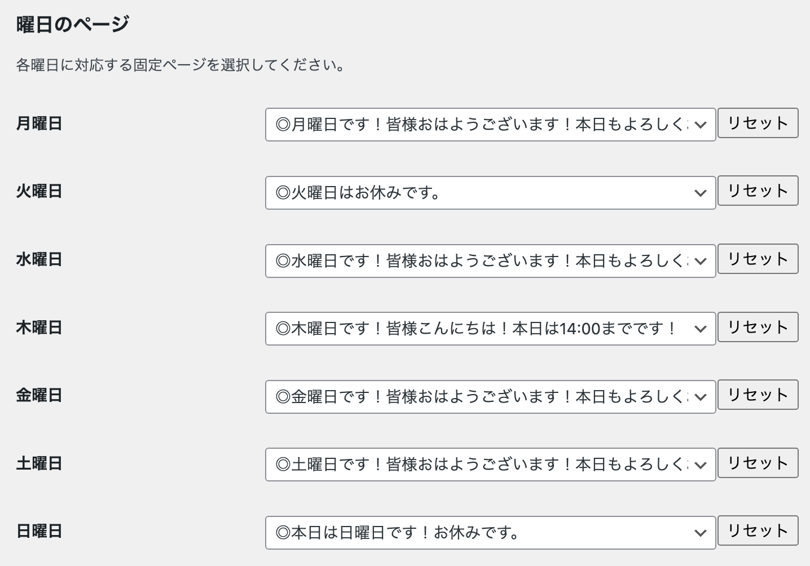Click the 金曜日 row label

click(39, 395)
